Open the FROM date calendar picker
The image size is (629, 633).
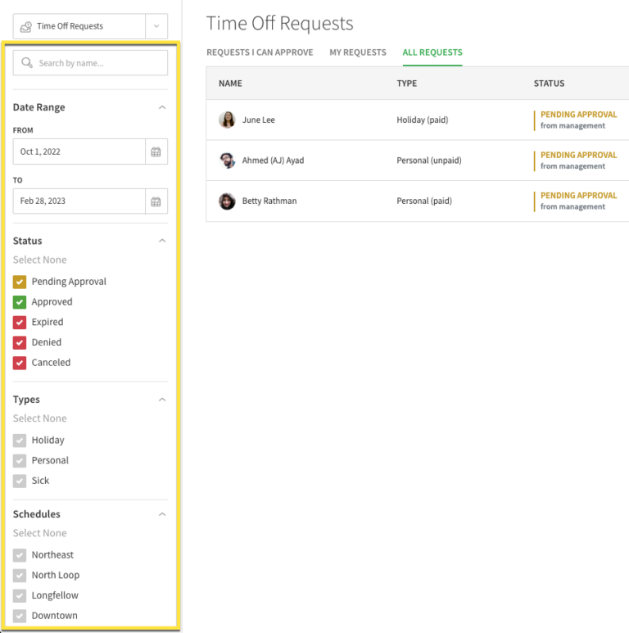point(156,151)
